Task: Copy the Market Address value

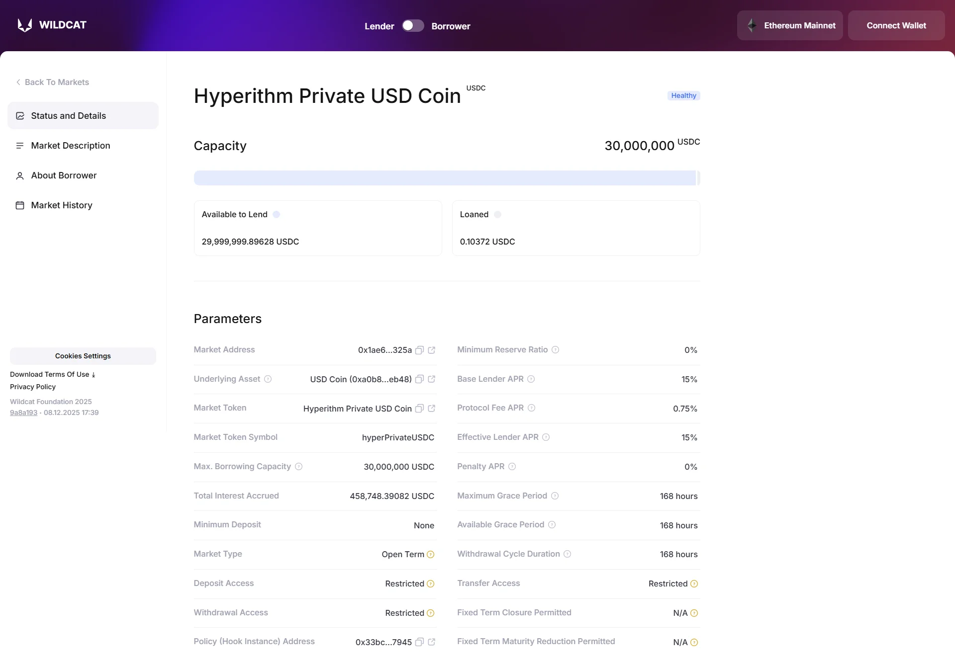Action: pos(419,350)
